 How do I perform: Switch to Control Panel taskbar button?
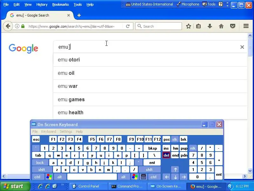pyautogui.click(x=89, y=186)
